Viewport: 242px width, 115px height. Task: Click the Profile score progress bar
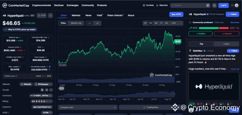click(40, 76)
